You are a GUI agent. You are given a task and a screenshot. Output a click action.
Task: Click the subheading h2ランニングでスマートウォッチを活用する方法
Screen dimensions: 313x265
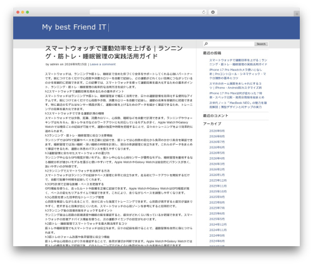click(77, 171)
